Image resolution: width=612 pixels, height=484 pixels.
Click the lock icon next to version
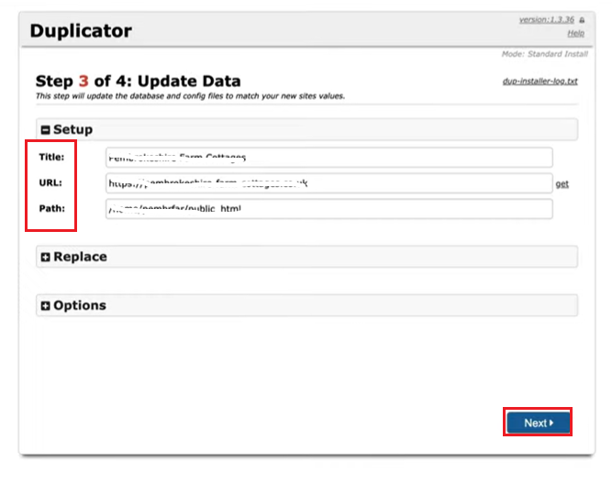click(582, 20)
